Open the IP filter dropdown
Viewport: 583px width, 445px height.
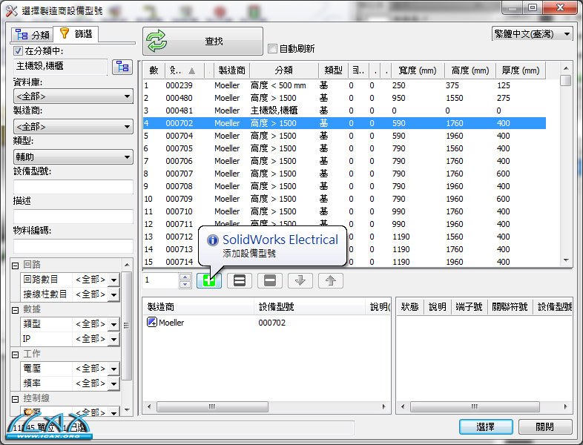(x=113, y=339)
